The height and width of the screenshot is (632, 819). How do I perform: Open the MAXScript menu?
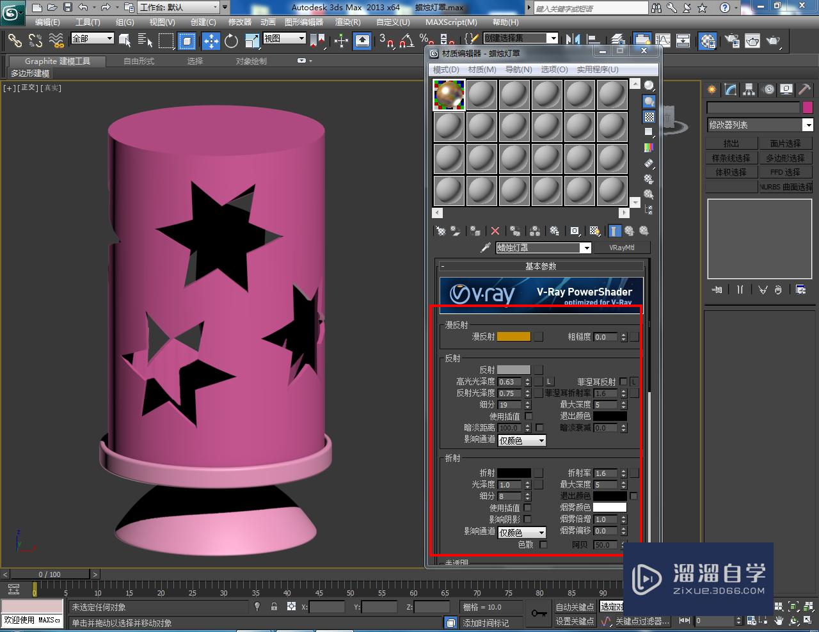451,22
